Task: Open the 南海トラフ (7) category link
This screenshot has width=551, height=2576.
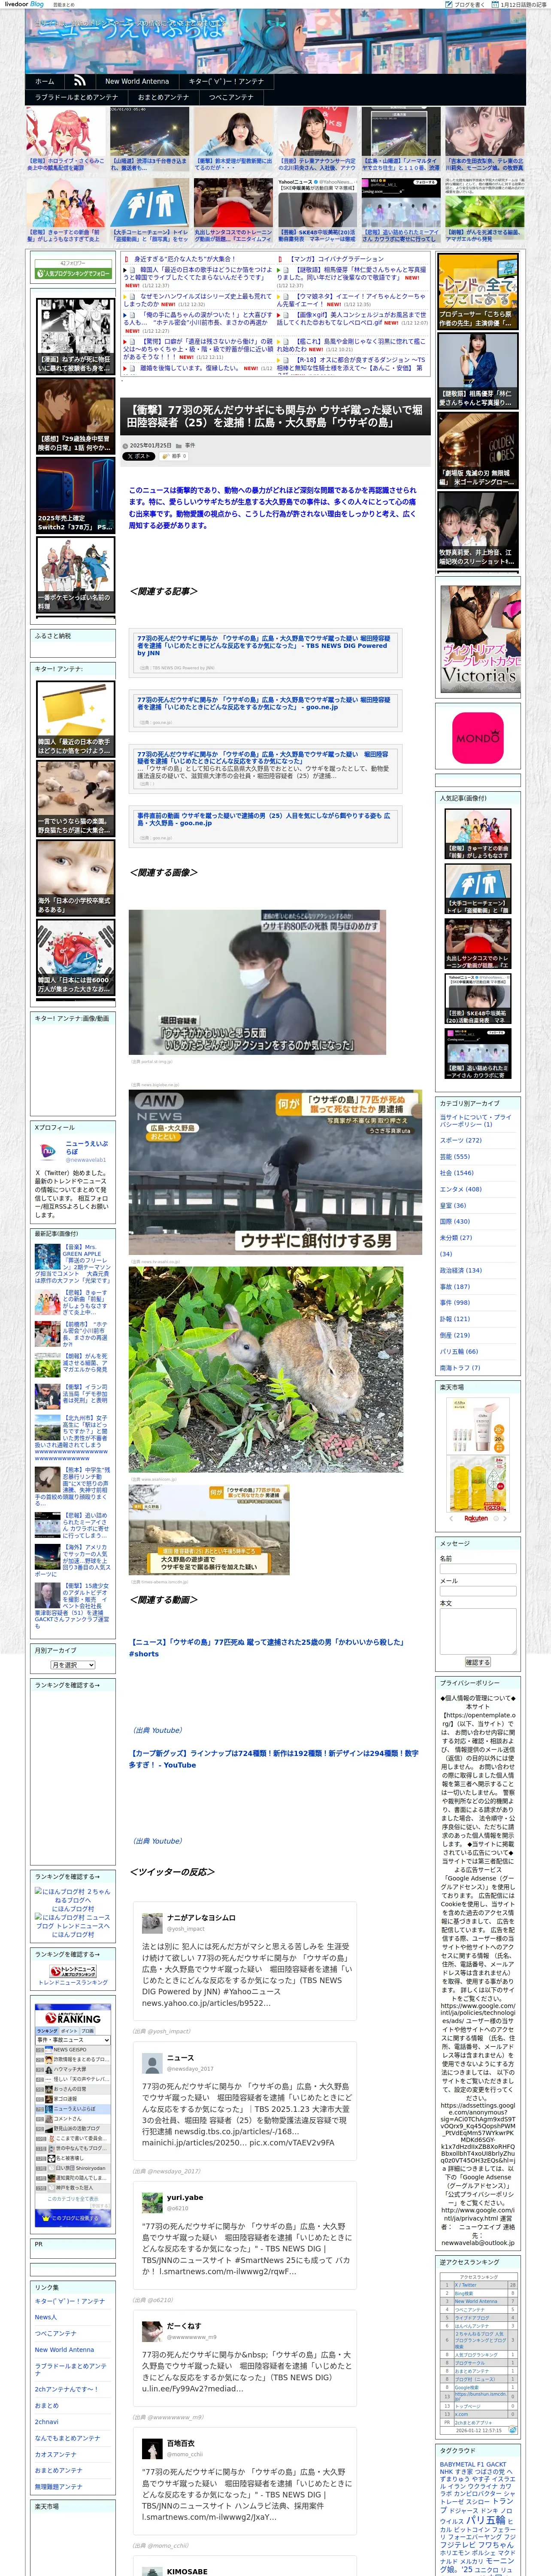Action: [x=459, y=1367]
